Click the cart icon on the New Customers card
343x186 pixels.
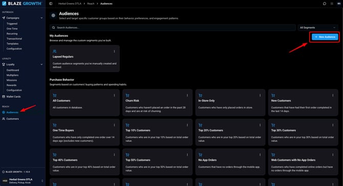click(x=273, y=95)
